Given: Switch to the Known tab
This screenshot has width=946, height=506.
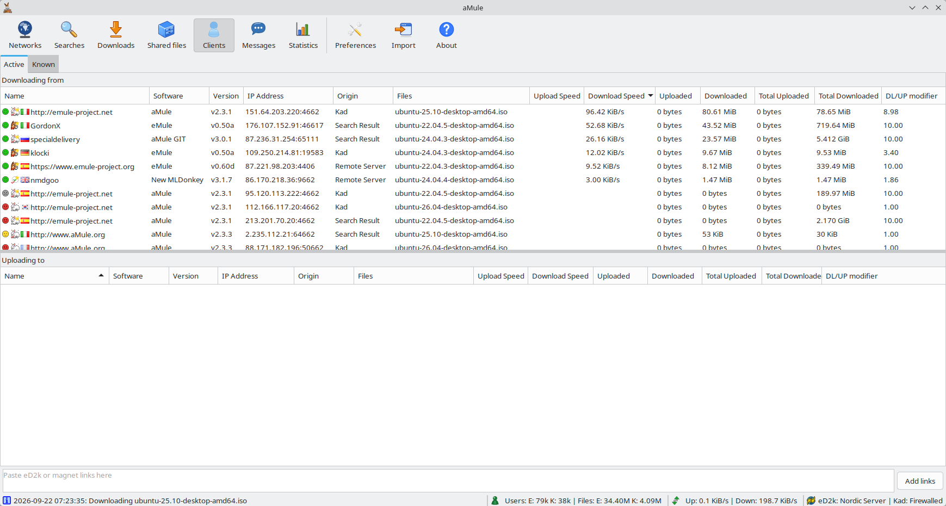Looking at the screenshot, I should (44, 64).
